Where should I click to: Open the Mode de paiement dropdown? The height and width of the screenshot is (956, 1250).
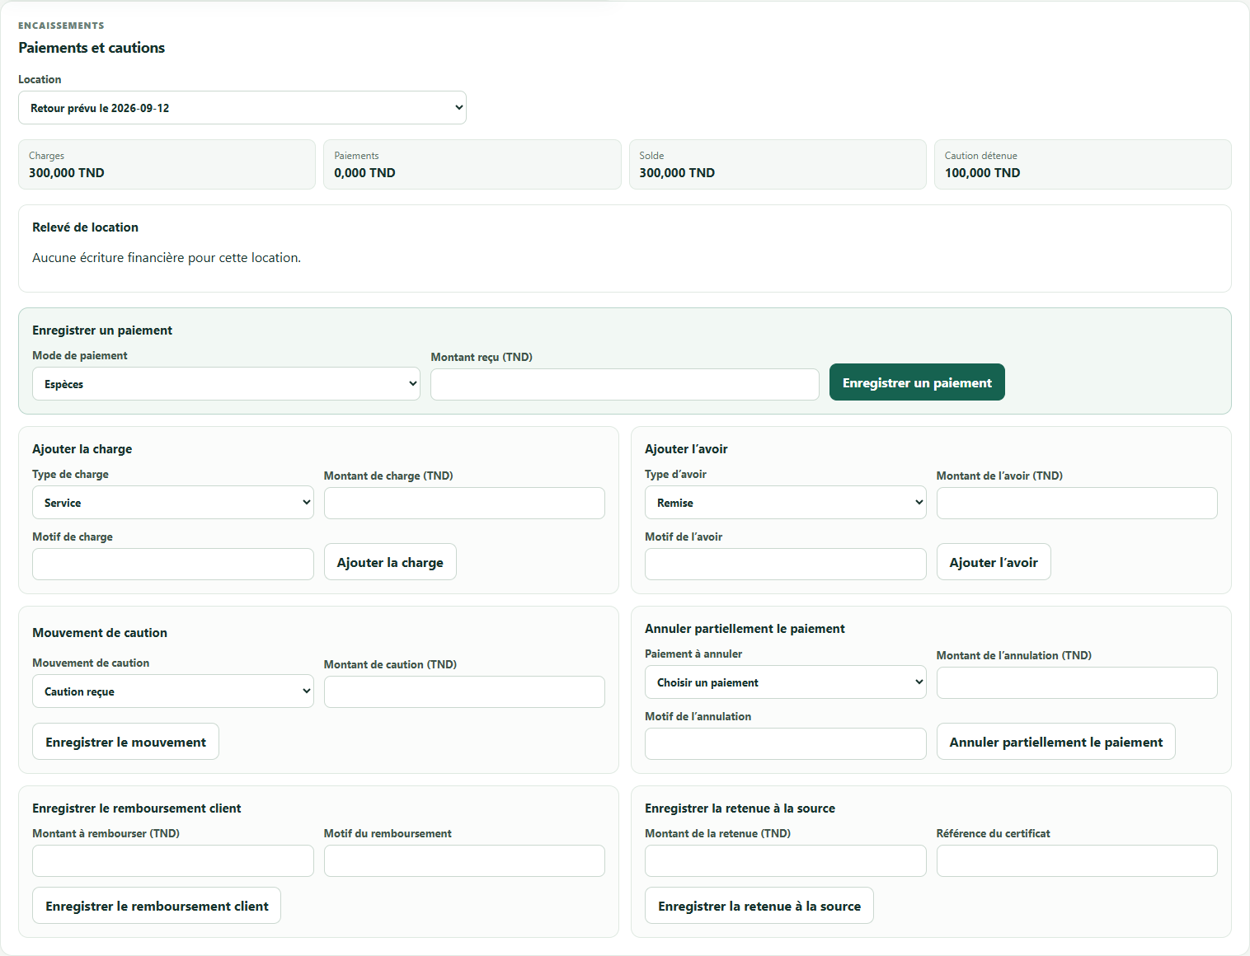point(226,384)
